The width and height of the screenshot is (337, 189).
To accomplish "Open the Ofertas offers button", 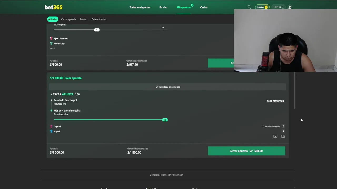I will [x=262, y=7].
